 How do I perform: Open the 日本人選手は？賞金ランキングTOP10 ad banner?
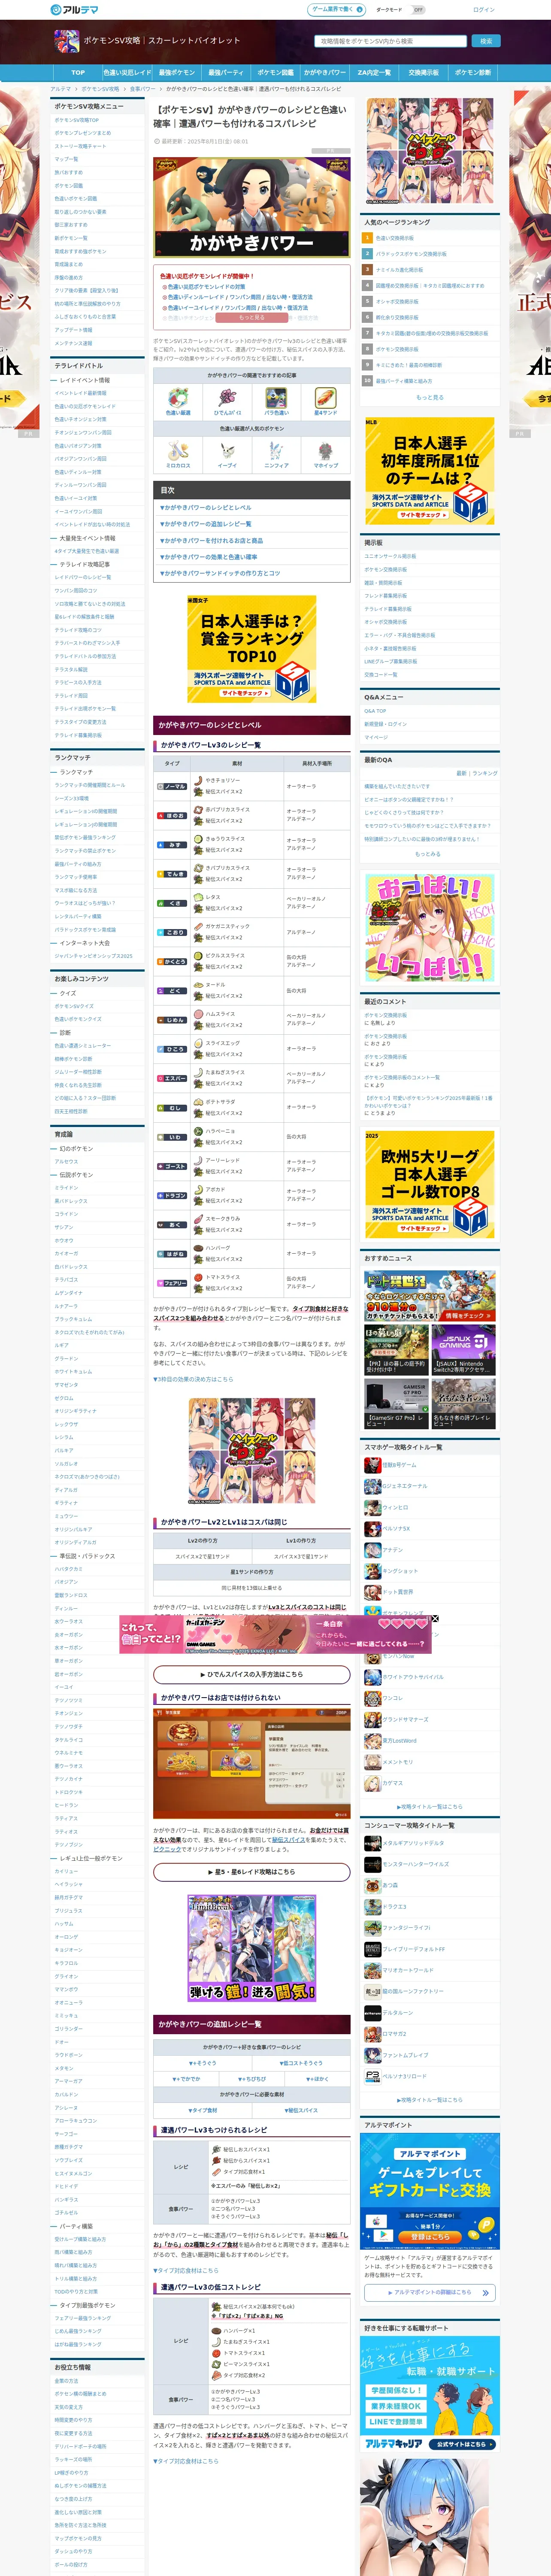click(251, 649)
